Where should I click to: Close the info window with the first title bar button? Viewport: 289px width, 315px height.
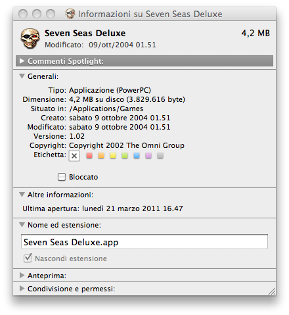point(23,14)
